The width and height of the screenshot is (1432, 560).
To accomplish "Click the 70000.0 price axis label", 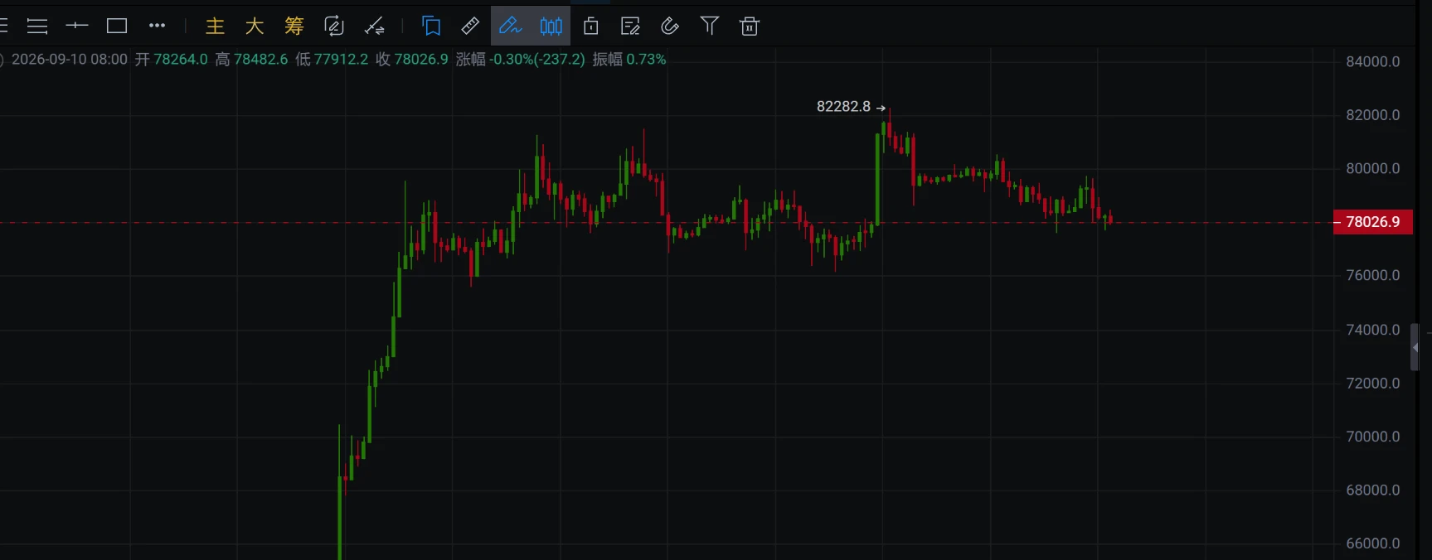I will click(x=1372, y=437).
